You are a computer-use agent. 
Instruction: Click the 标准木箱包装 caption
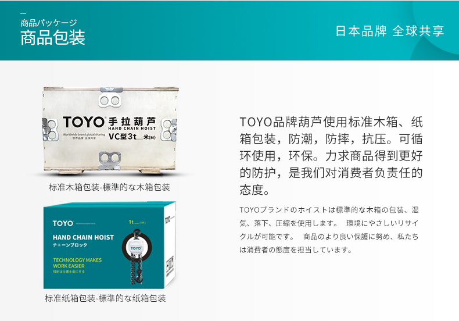coord(109,187)
